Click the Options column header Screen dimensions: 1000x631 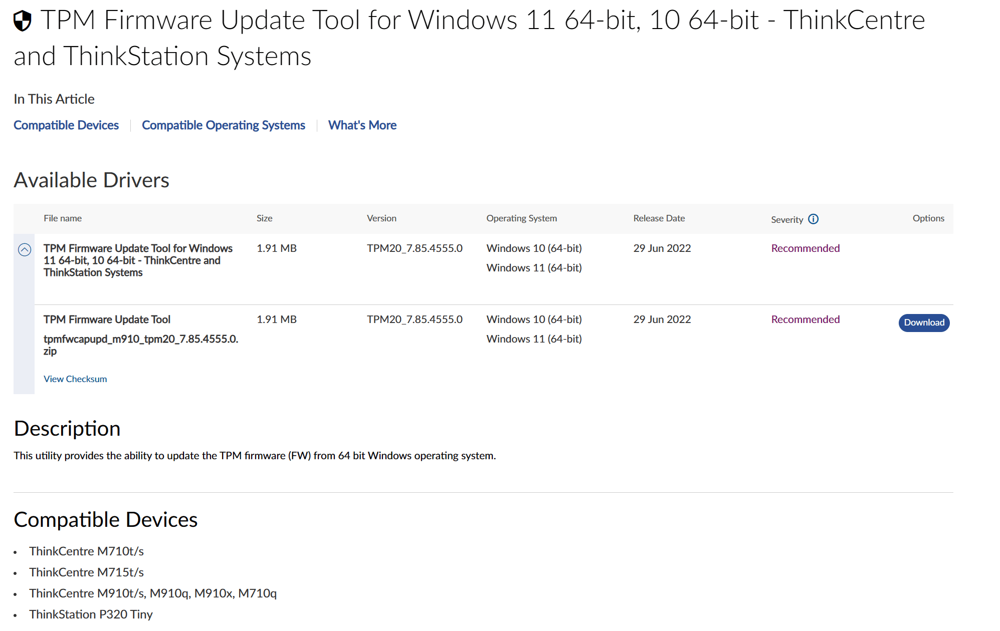click(928, 218)
